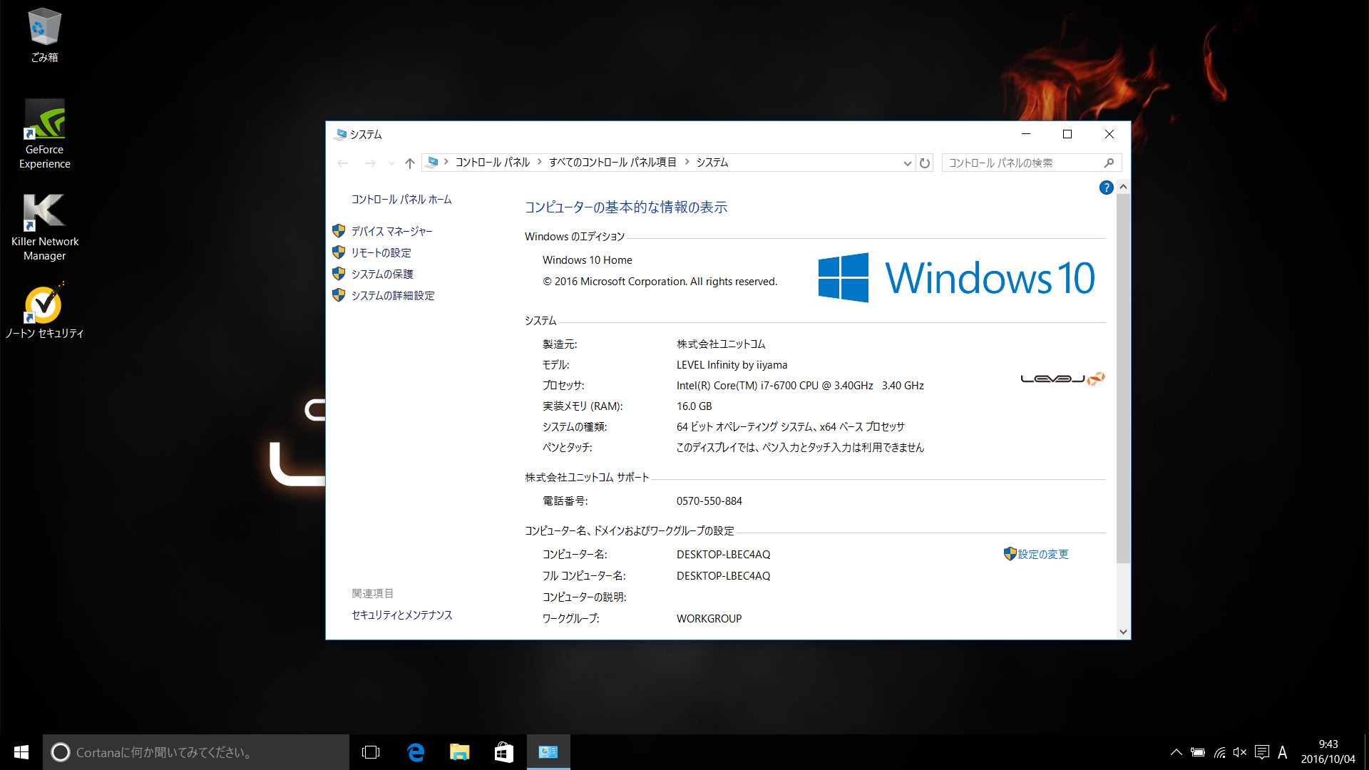Image resolution: width=1369 pixels, height=770 pixels.
Task: Click the manufacturer text '株式会社ユニットコム'
Action: pos(721,344)
